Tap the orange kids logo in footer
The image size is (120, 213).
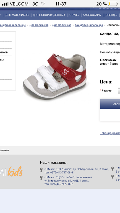pyautogui.click(x=15, y=171)
